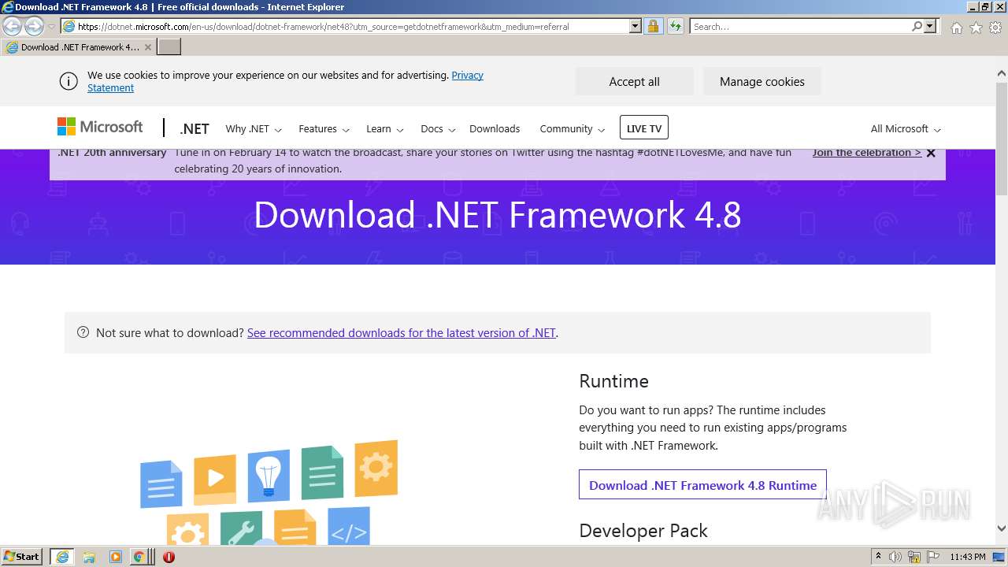Accept all cookies

634,81
